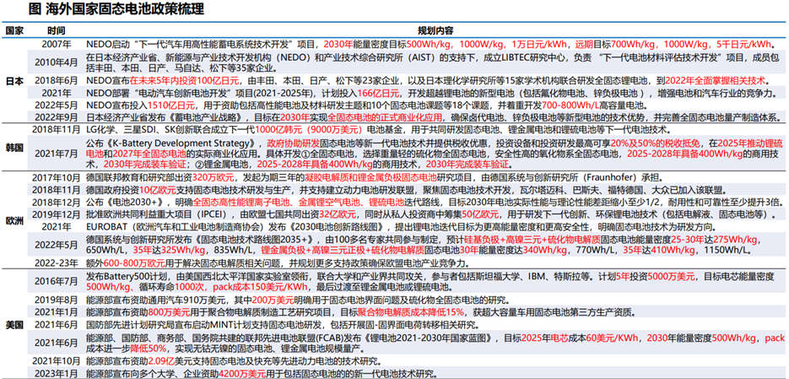Click the '2017年10月' date cell
Screen dimensions: 789x379
[x=57, y=177]
